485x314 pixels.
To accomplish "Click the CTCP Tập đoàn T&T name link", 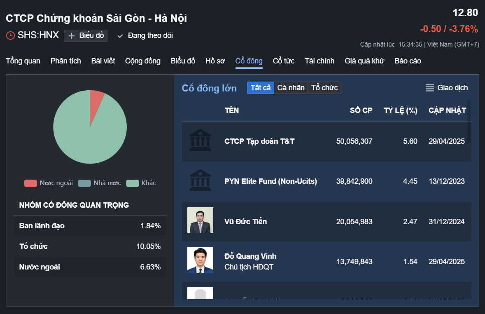I will coord(259,141).
